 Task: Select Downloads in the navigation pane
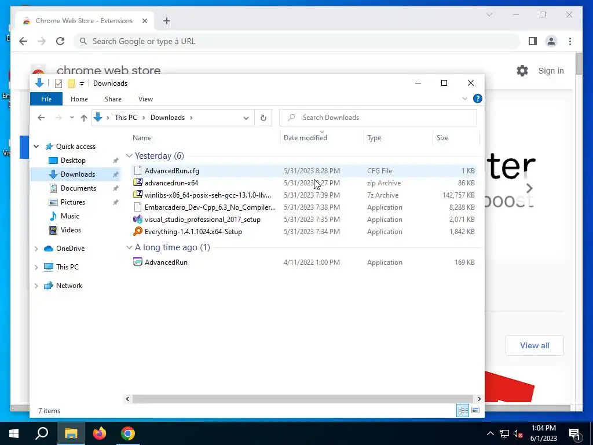pyautogui.click(x=78, y=174)
